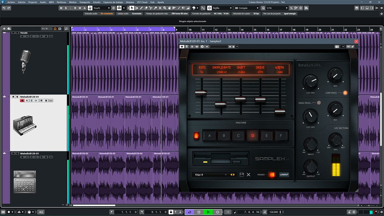Select the Glue tool
Screen dimensions: 384x216
click(155, 8)
